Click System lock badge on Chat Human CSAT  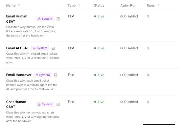(x=45, y=104)
